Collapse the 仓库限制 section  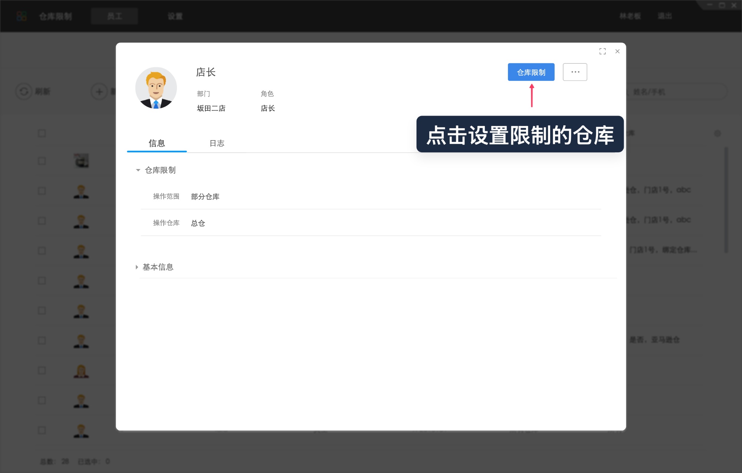[137, 170]
